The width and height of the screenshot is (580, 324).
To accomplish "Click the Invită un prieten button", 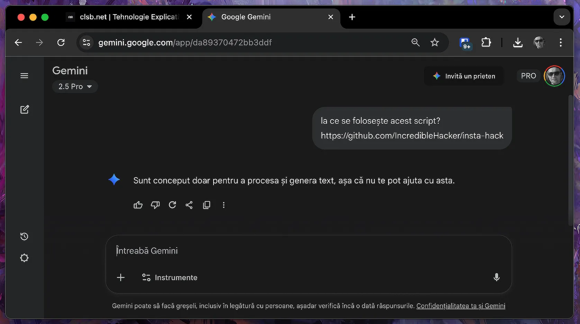I will [x=464, y=76].
